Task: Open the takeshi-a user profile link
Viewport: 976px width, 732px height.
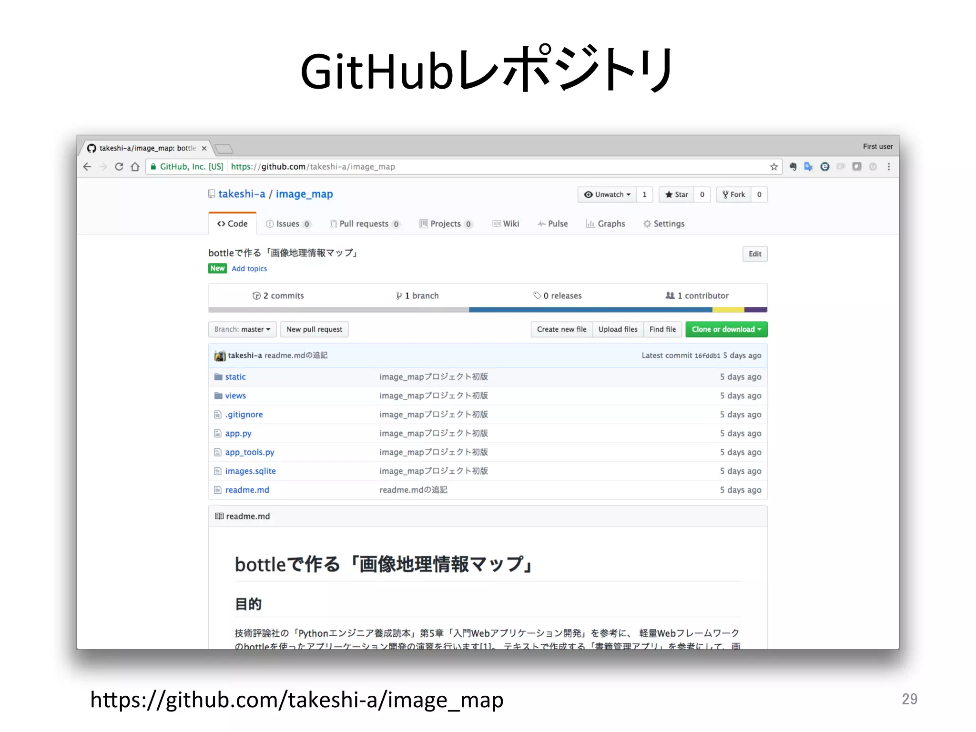Action: (x=242, y=194)
